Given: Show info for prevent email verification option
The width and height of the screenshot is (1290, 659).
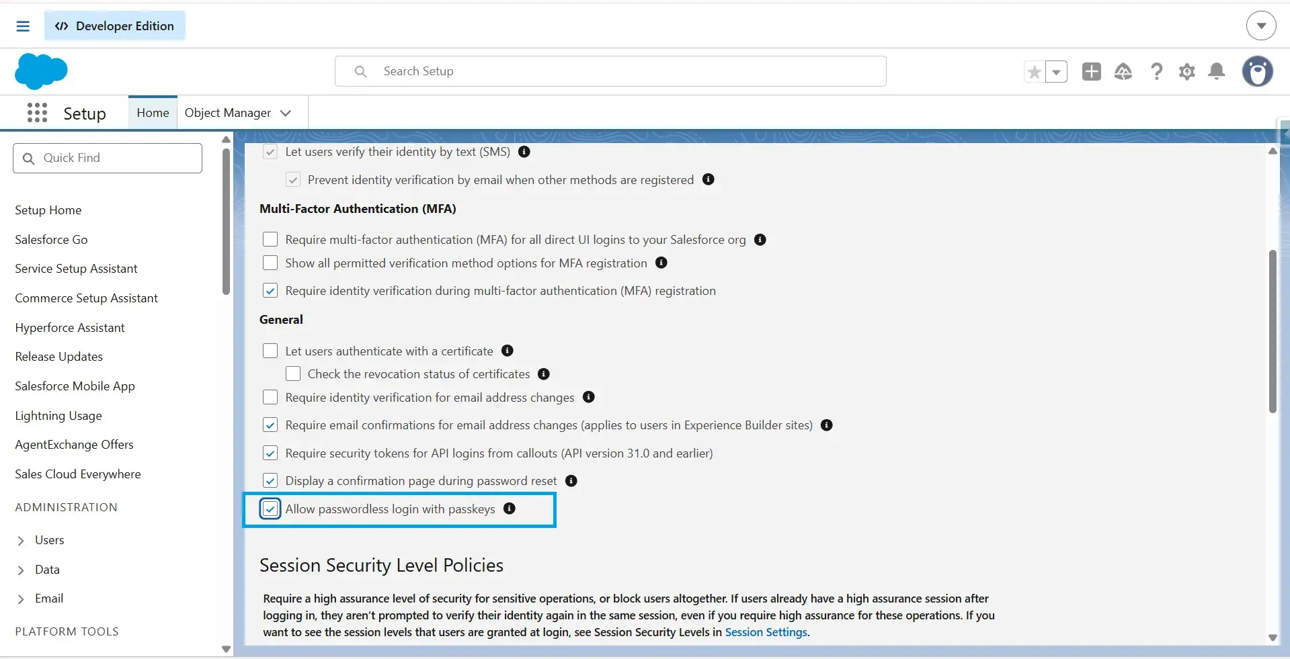Looking at the screenshot, I should 708,179.
